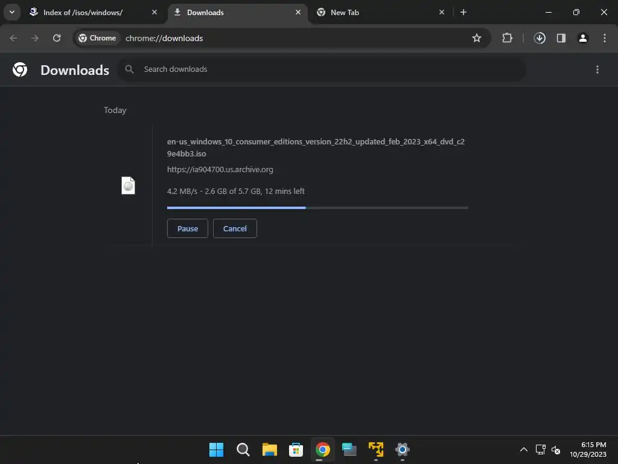Open Microsoft Store from the taskbar

point(296,449)
